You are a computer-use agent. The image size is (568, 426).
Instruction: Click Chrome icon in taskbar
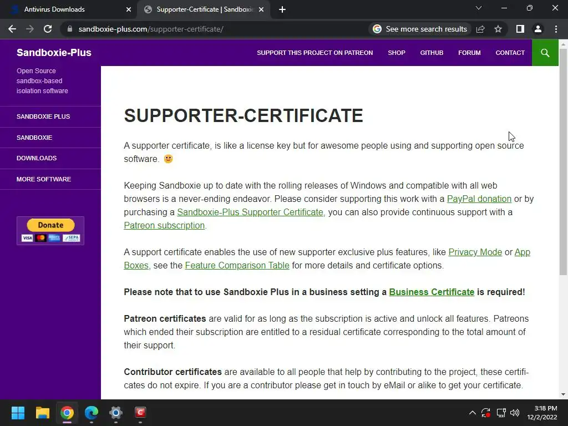click(x=67, y=413)
